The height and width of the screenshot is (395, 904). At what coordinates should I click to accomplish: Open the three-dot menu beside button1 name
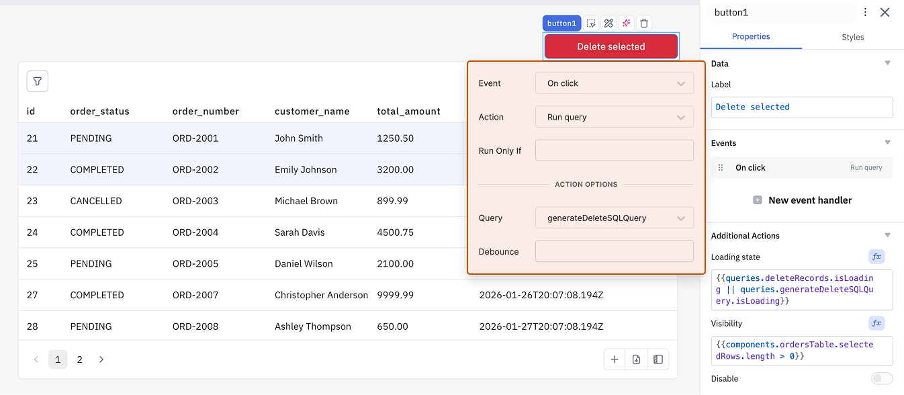tap(865, 12)
